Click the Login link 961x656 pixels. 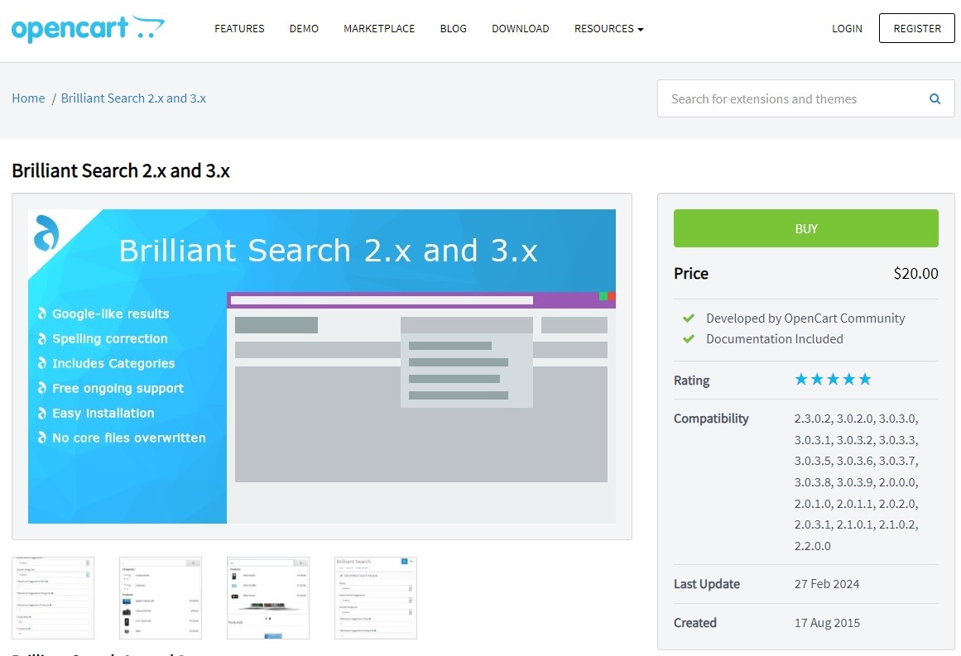847,29
